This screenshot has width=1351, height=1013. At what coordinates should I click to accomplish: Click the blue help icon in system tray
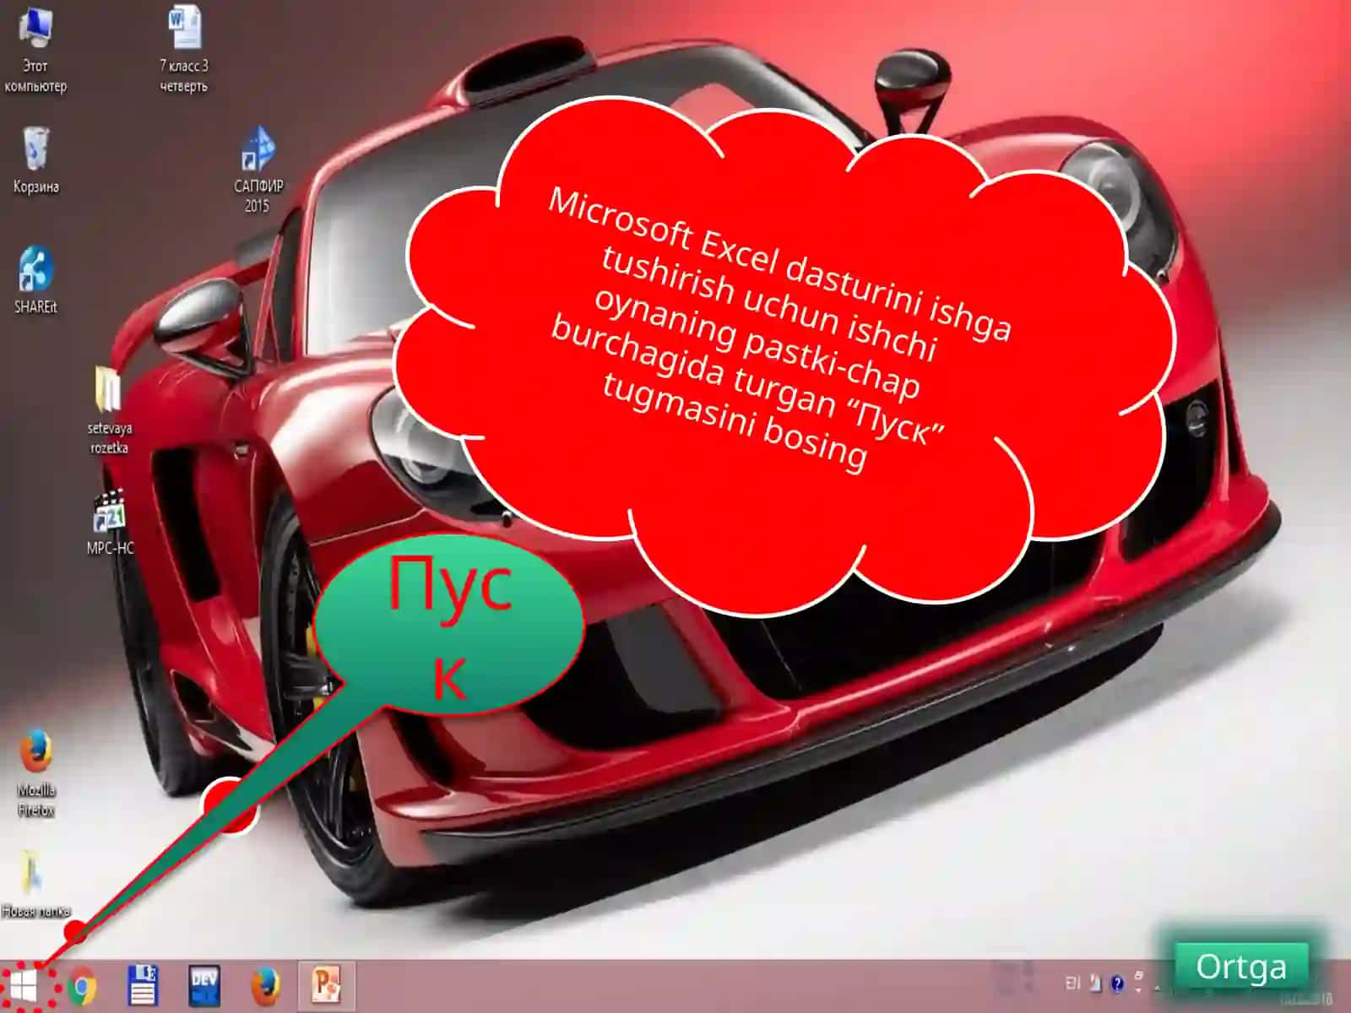pyautogui.click(x=1117, y=983)
